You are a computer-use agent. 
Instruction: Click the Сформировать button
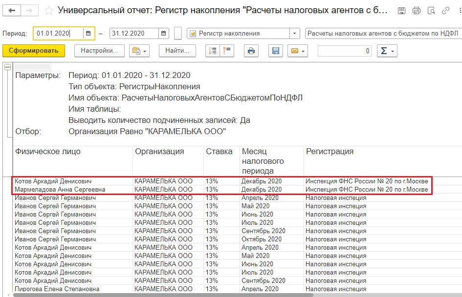34,51
